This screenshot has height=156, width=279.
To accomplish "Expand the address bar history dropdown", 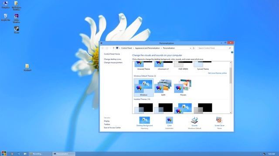I will click(191, 48).
